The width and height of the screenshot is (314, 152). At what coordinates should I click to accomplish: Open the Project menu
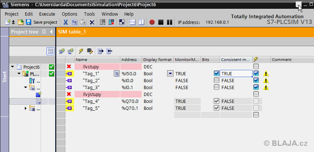12,14
